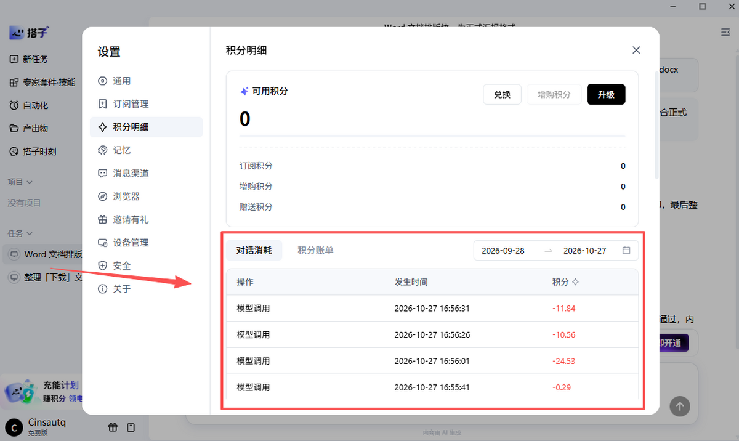Open the date range calendar picker

pos(626,251)
